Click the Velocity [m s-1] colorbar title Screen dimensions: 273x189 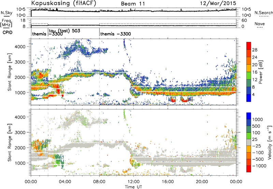tap(270, 142)
